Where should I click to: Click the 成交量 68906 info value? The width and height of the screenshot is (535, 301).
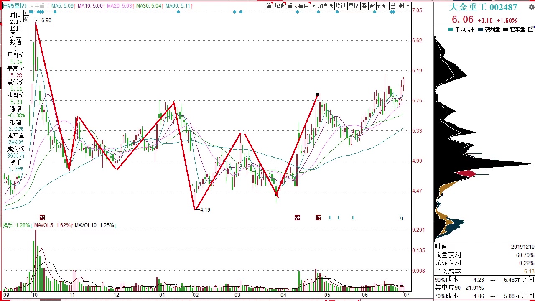tap(16, 142)
